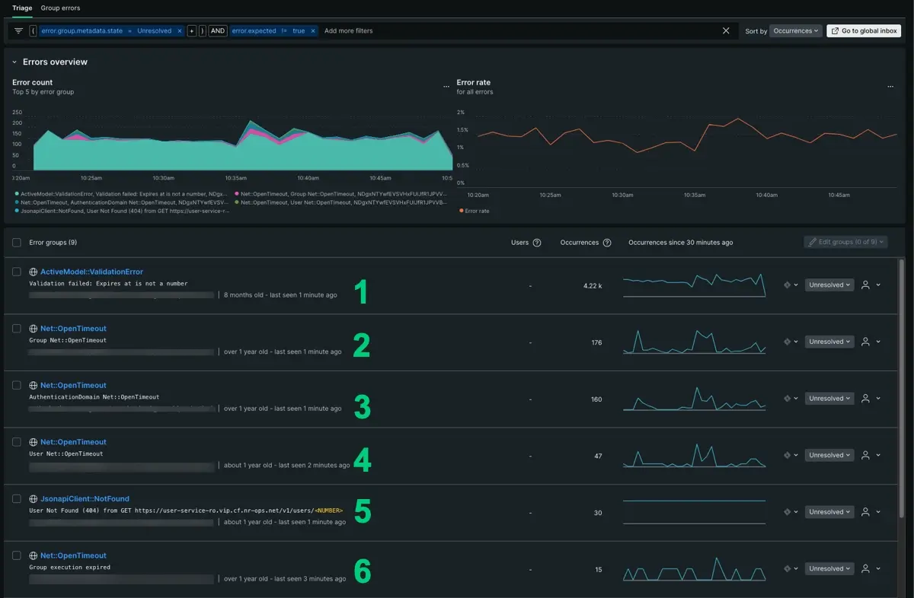The height and width of the screenshot is (598, 914).
Task: Remove the error.expected filter chip
Action: click(x=313, y=31)
